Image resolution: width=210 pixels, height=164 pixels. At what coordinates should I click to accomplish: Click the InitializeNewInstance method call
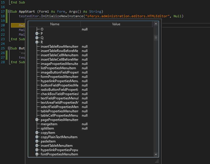point(62,16)
